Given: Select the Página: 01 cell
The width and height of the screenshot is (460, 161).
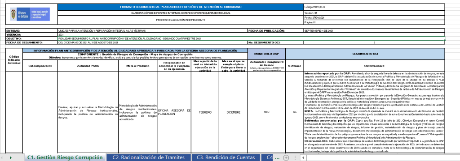Looking at the screenshot, I should click(x=374, y=22).
